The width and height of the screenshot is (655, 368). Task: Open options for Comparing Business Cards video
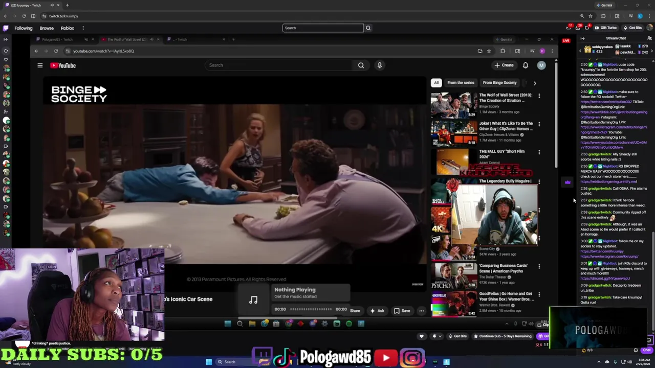pyautogui.click(x=539, y=266)
